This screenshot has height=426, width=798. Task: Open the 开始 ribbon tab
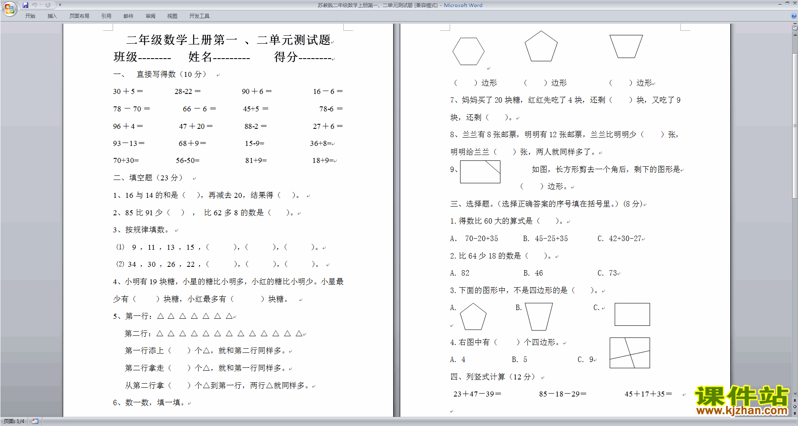pyautogui.click(x=30, y=16)
